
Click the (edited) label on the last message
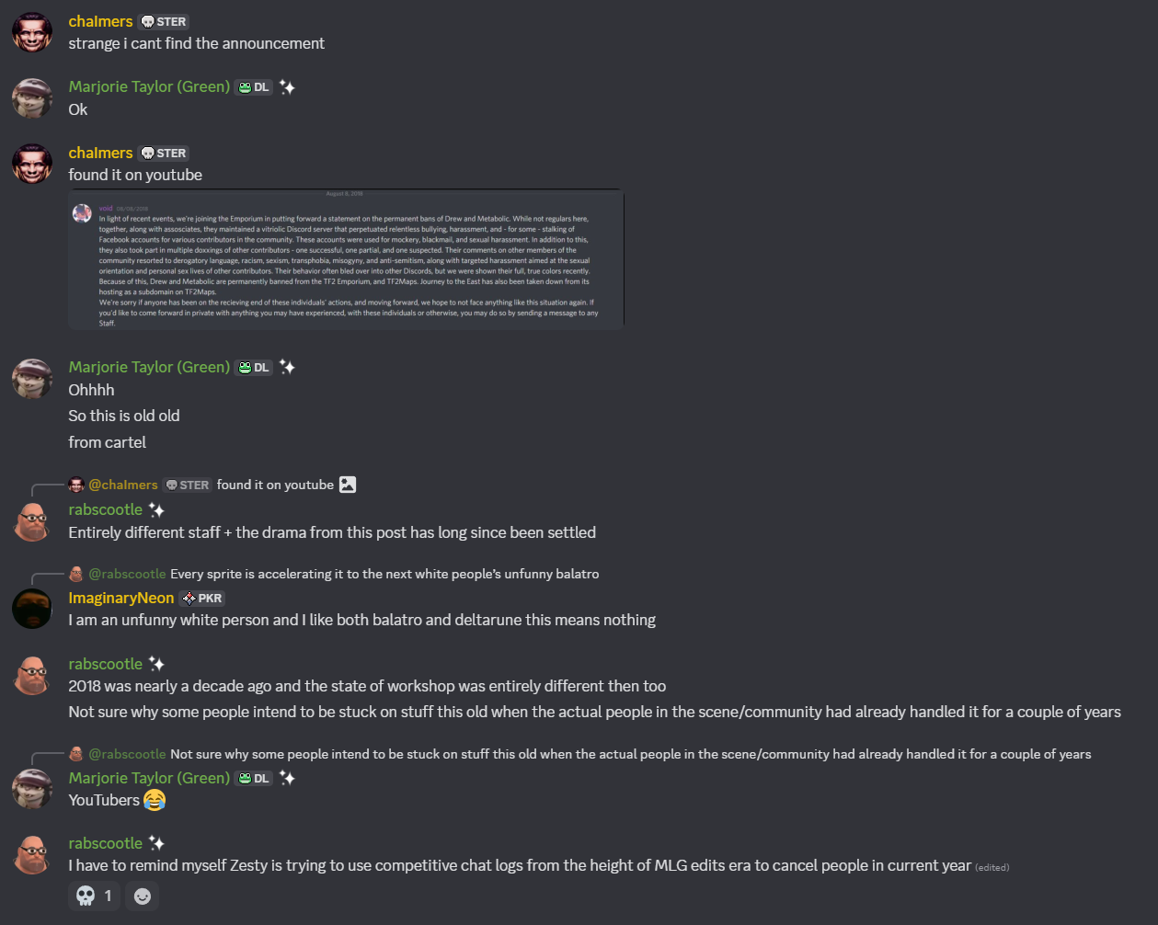[x=992, y=867]
